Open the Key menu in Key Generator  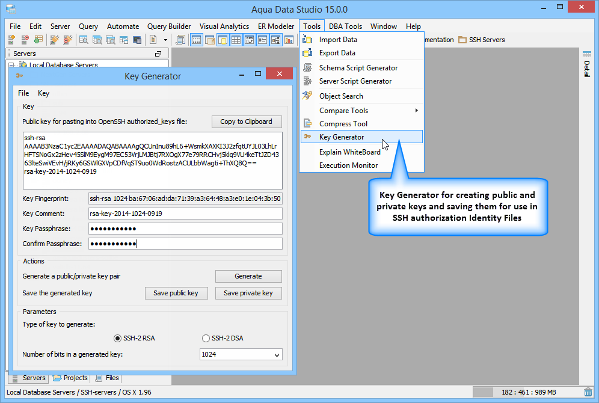point(43,93)
